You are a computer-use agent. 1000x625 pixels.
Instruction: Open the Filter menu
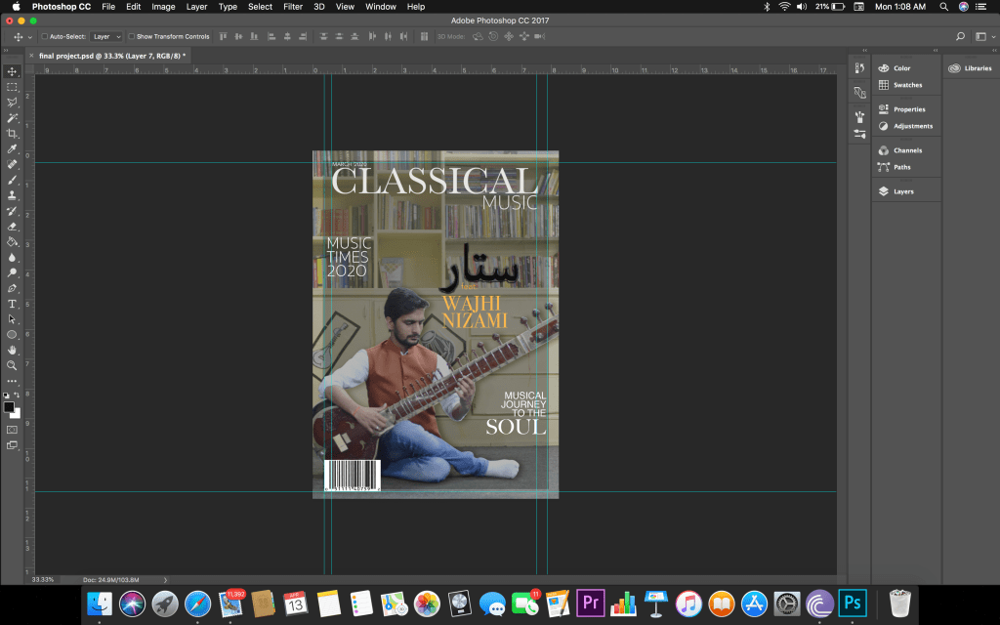point(293,7)
